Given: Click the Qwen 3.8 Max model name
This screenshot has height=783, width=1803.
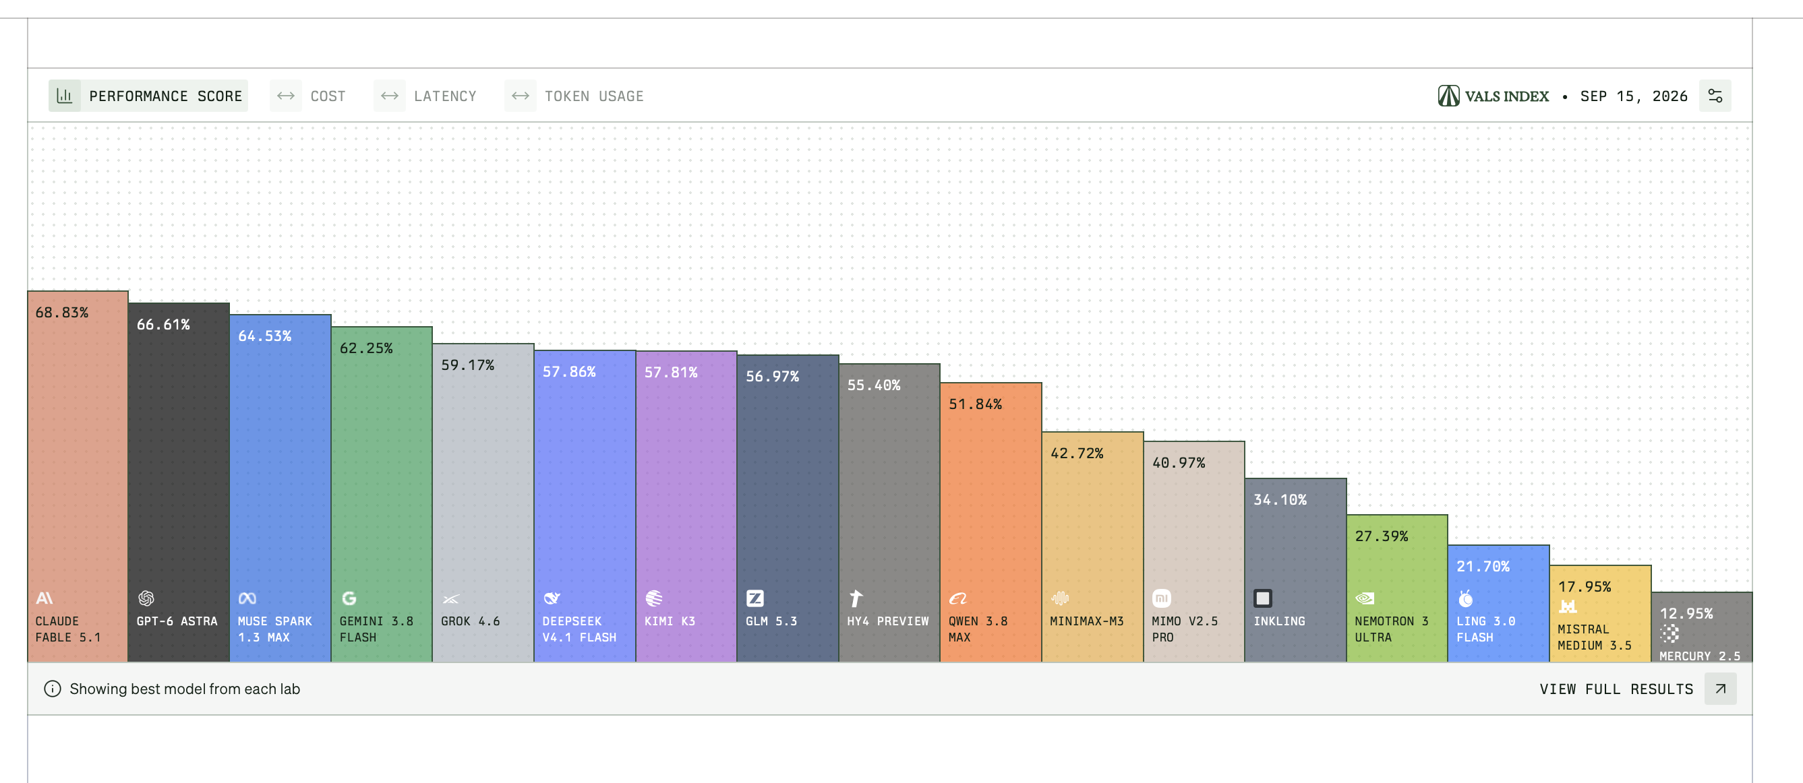Looking at the screenshot, I should coord(978,629).
